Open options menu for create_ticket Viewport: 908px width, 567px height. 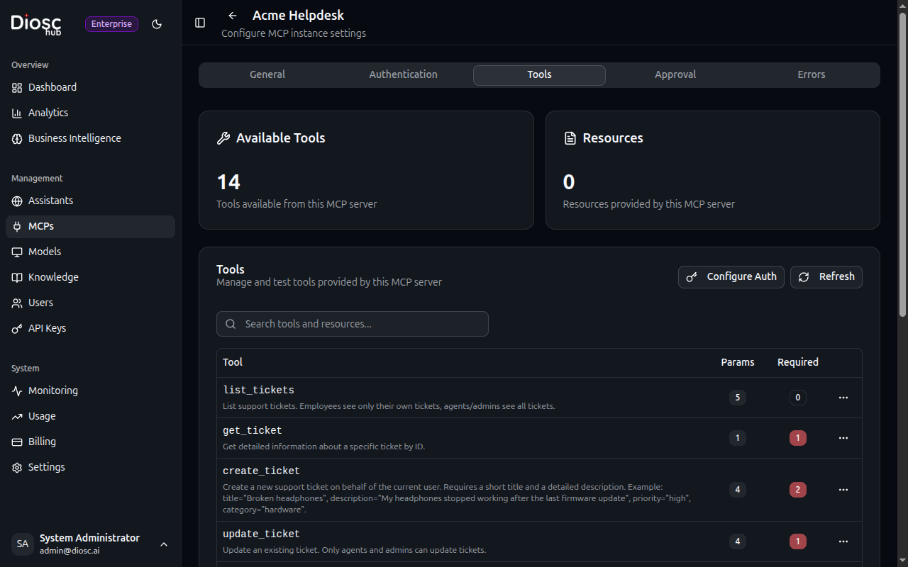843,490
